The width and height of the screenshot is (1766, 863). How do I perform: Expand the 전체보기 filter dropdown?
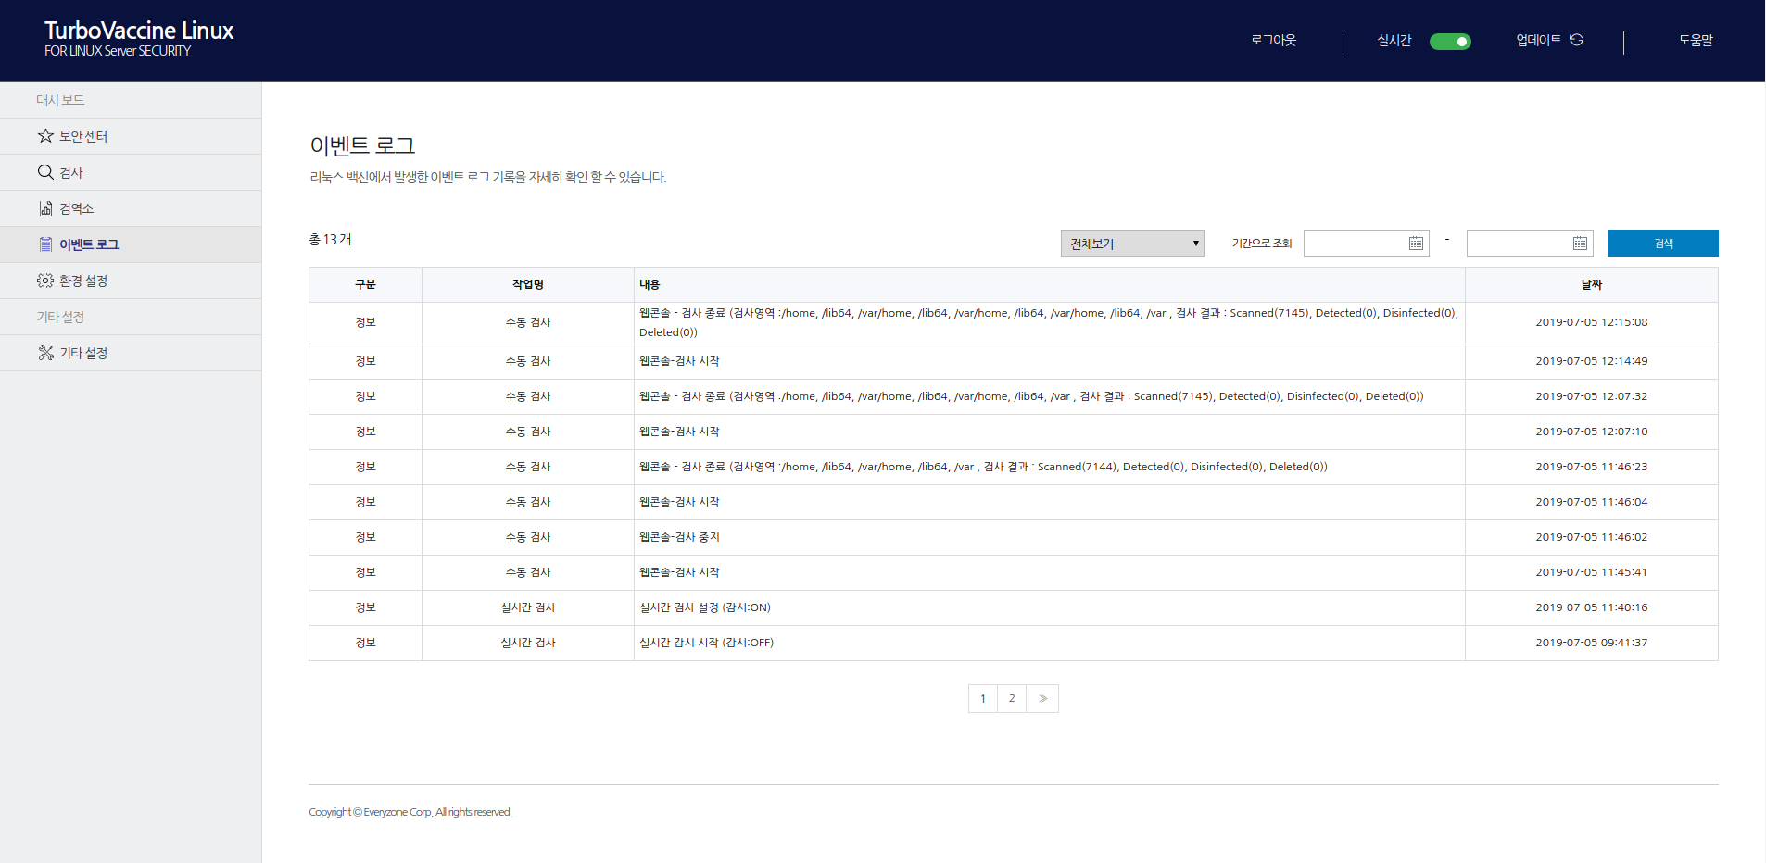pos(1131,244)
